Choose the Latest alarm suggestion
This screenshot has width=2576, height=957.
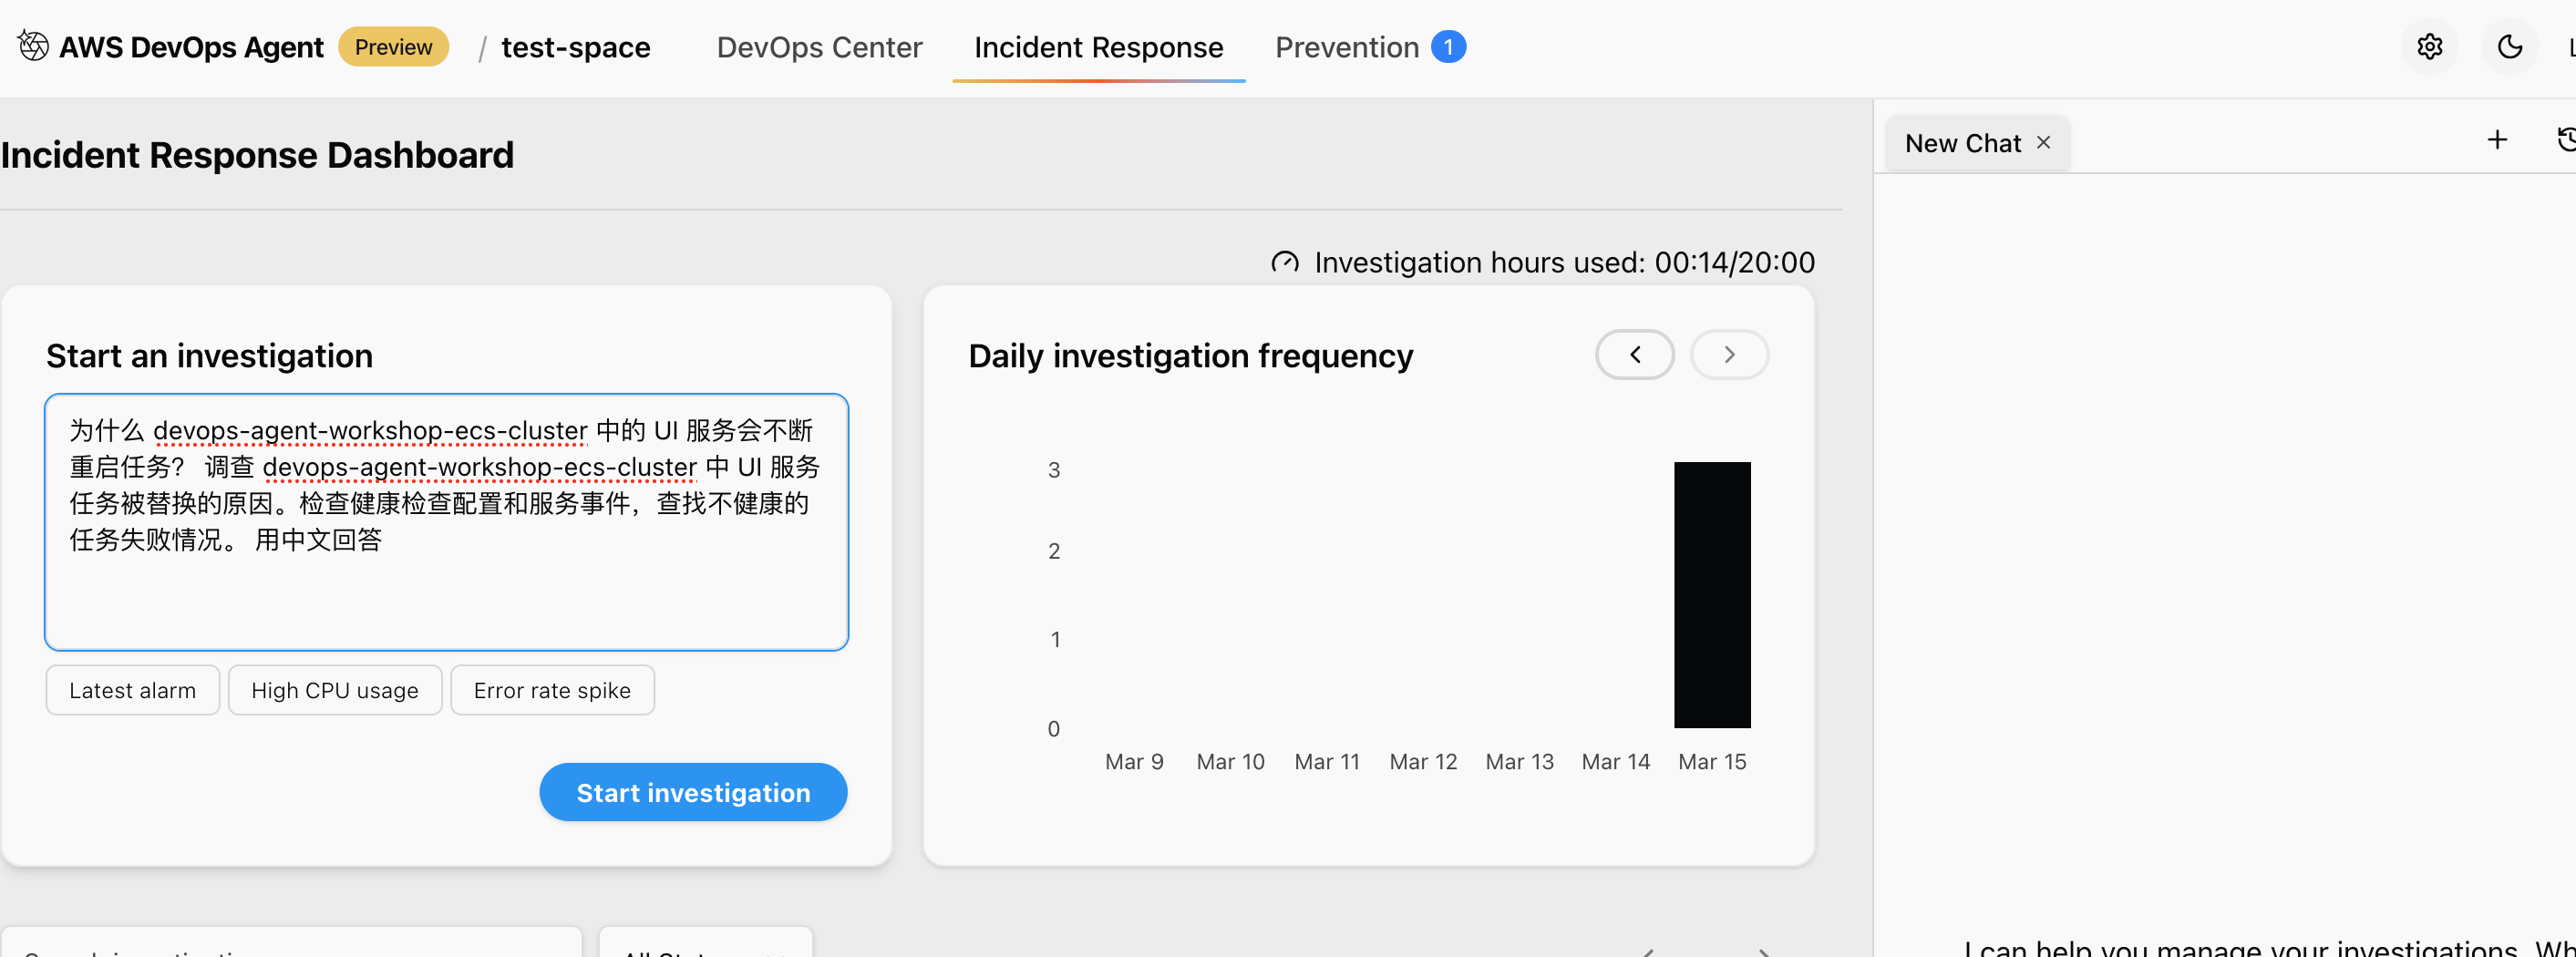pyautogui.click(x=132, y=690)
